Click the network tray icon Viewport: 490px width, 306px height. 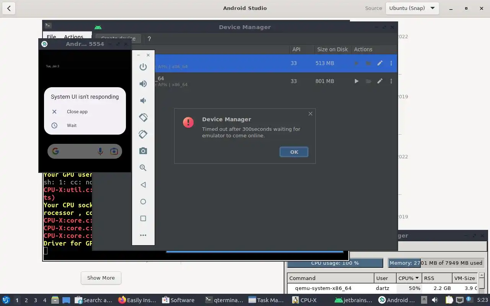pyautogui.click(x=460, y=300)
